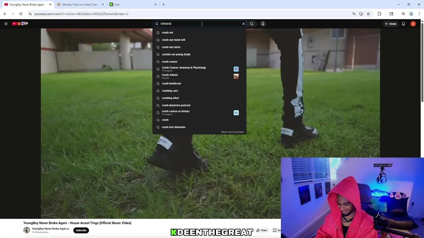This screenshot has height=238, width=424.
Task: Share the video
Action: coord(262,230)
